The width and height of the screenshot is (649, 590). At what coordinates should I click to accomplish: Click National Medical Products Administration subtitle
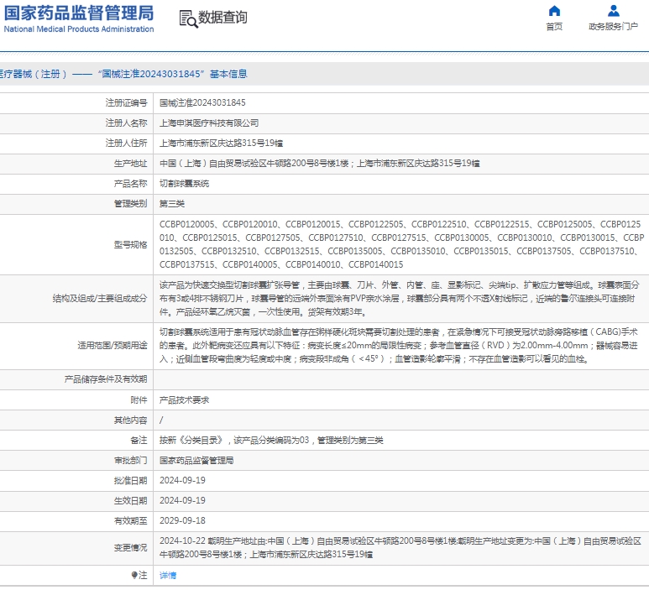coord(79,29)
